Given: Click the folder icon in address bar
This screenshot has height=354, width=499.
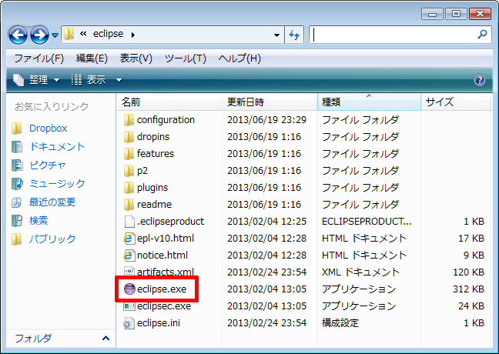Looking at the screenshot, I should click(x=69, y=34).
